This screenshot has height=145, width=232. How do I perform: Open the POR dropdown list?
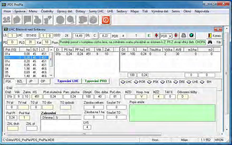[x=170, y=36]
